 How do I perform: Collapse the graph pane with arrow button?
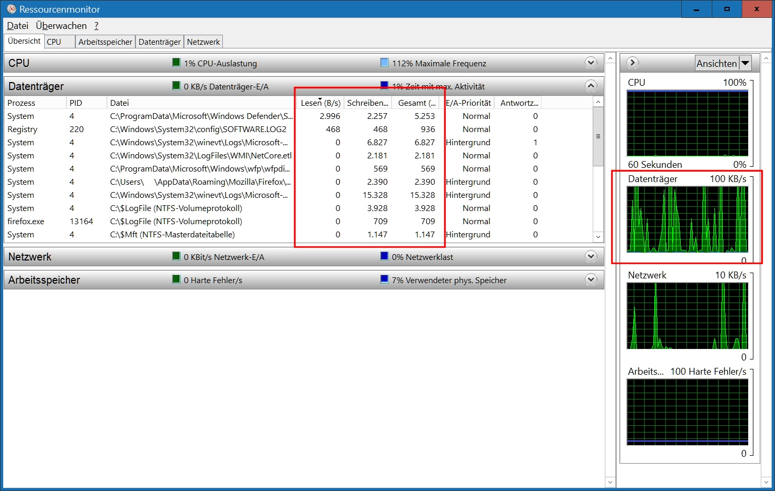pyautogui.click(x=633, y=63)
